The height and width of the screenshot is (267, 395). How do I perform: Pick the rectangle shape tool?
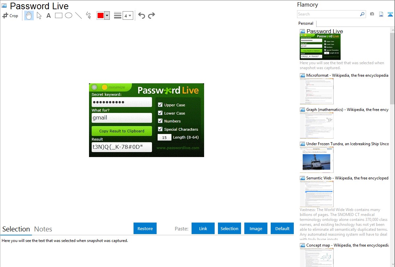coord(59,15)
